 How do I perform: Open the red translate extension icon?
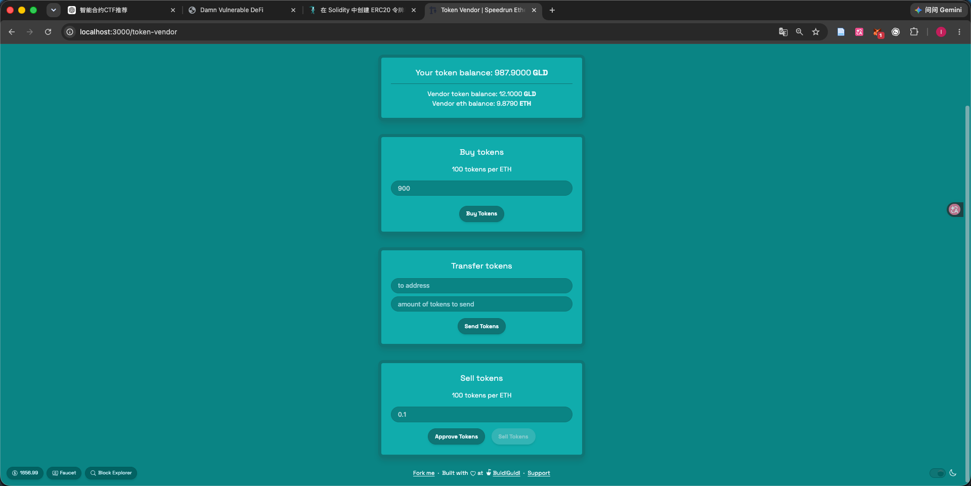(859, 32)
